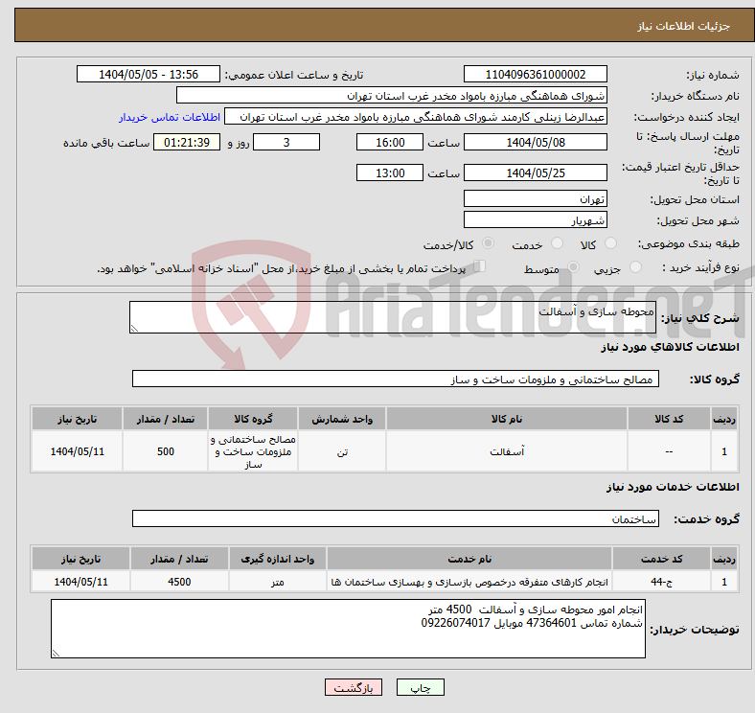Click the remaining days field 3
Image resolution: width=755 pixels, height=713 pixels.
point(286,142)
